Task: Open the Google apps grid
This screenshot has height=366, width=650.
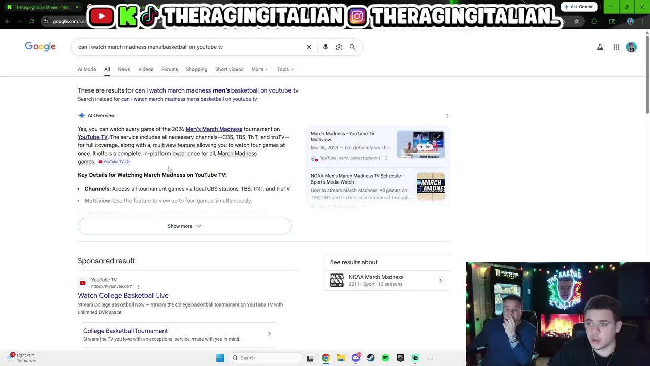Action: pos(616,47)
